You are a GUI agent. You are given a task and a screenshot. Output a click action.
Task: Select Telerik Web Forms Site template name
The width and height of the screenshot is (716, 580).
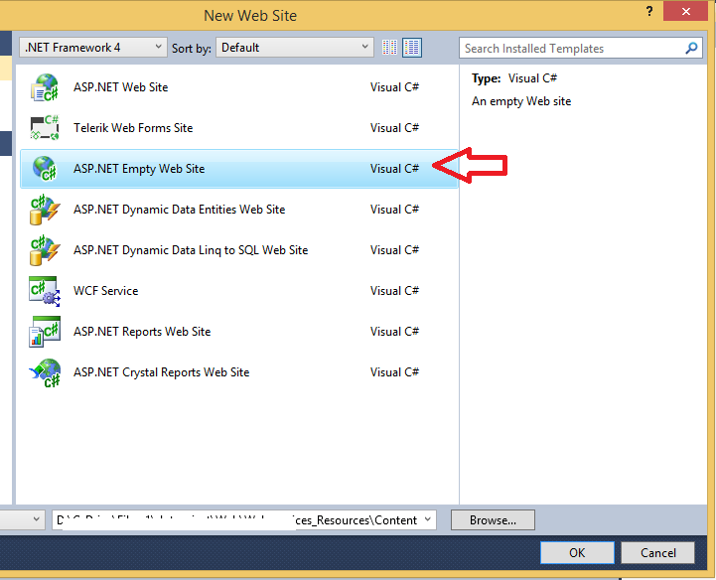pyautogui.click(x=133, y=128)
